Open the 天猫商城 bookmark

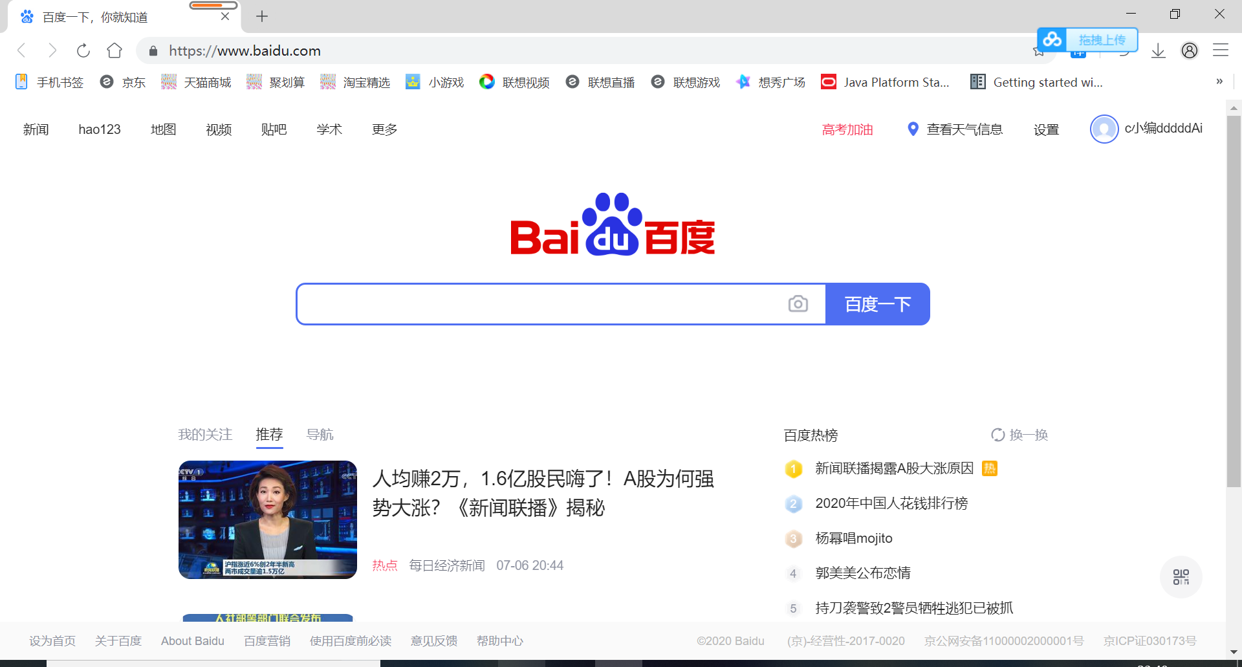(196, 82)
